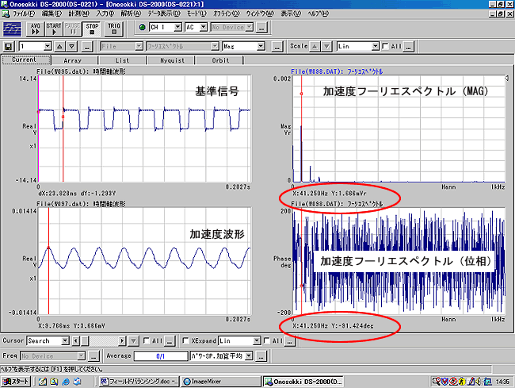Image resolution: width=515 pixels, height=388 pixels.
Task: Click the system tray clock
Action: (502, 382)
